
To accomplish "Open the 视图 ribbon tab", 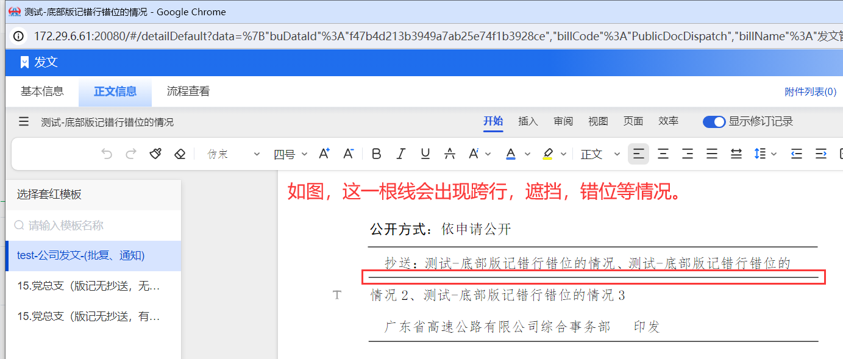I will point(598,121).
